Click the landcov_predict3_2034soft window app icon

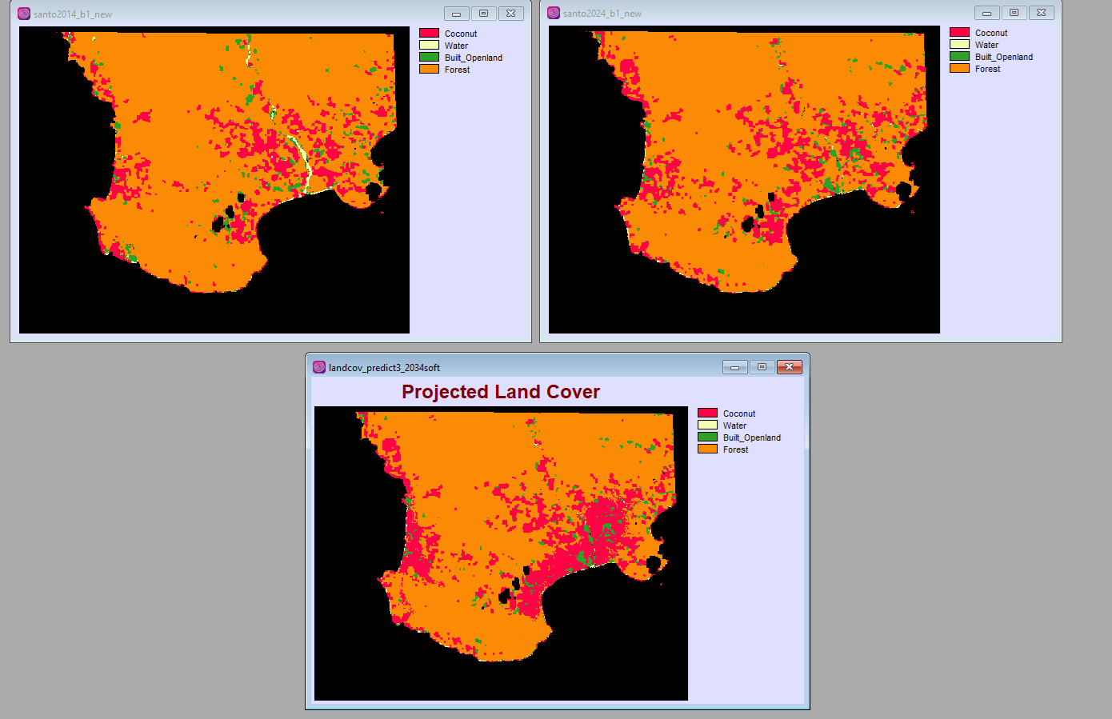coord(319,367)
